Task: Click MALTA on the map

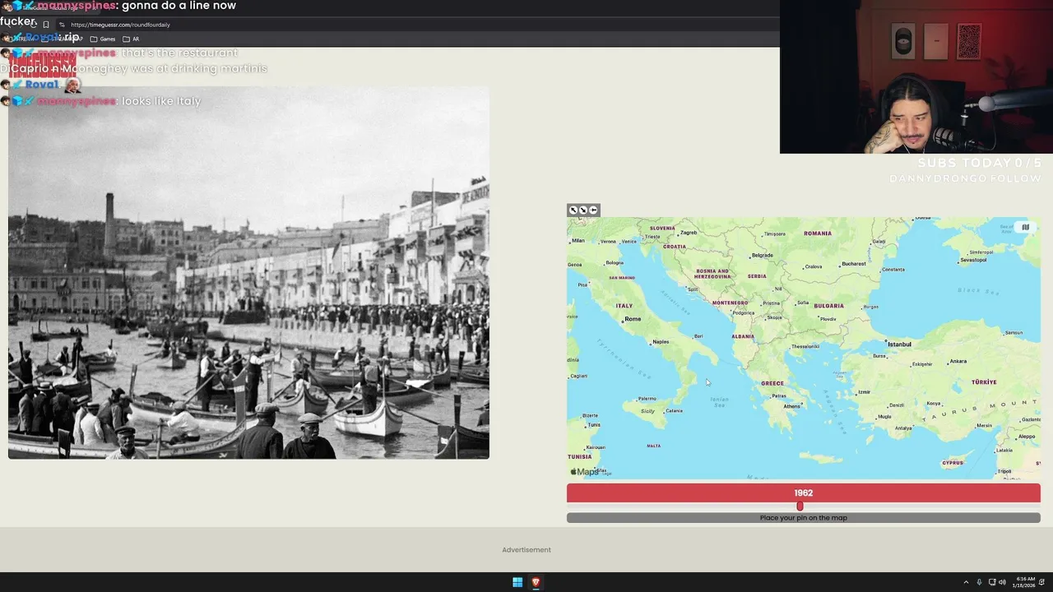Action: pos(654,446)
